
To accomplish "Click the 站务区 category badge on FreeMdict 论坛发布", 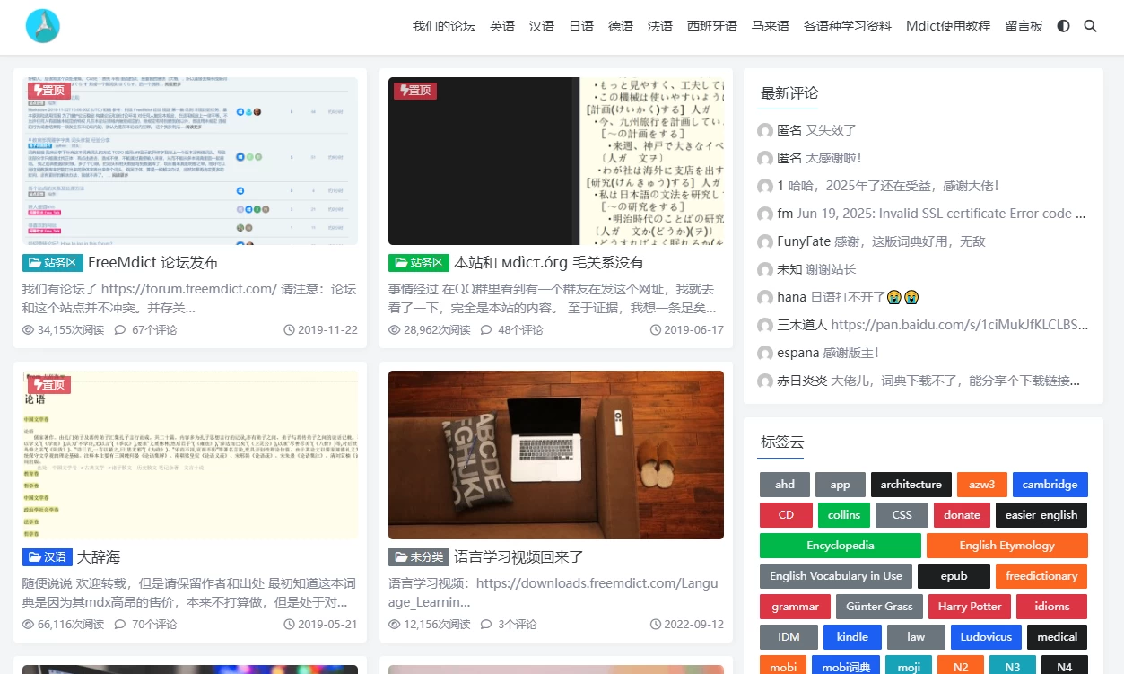I will (x=53, y=263).
